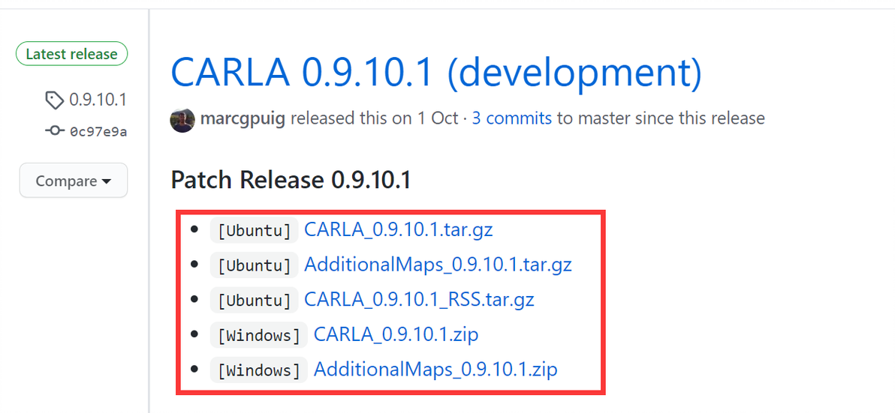The width and height of the screenshot is (895, 413).
Task: Click the Ubuntu label beside the RSS tarball
Action: click(x=254, y=301)
